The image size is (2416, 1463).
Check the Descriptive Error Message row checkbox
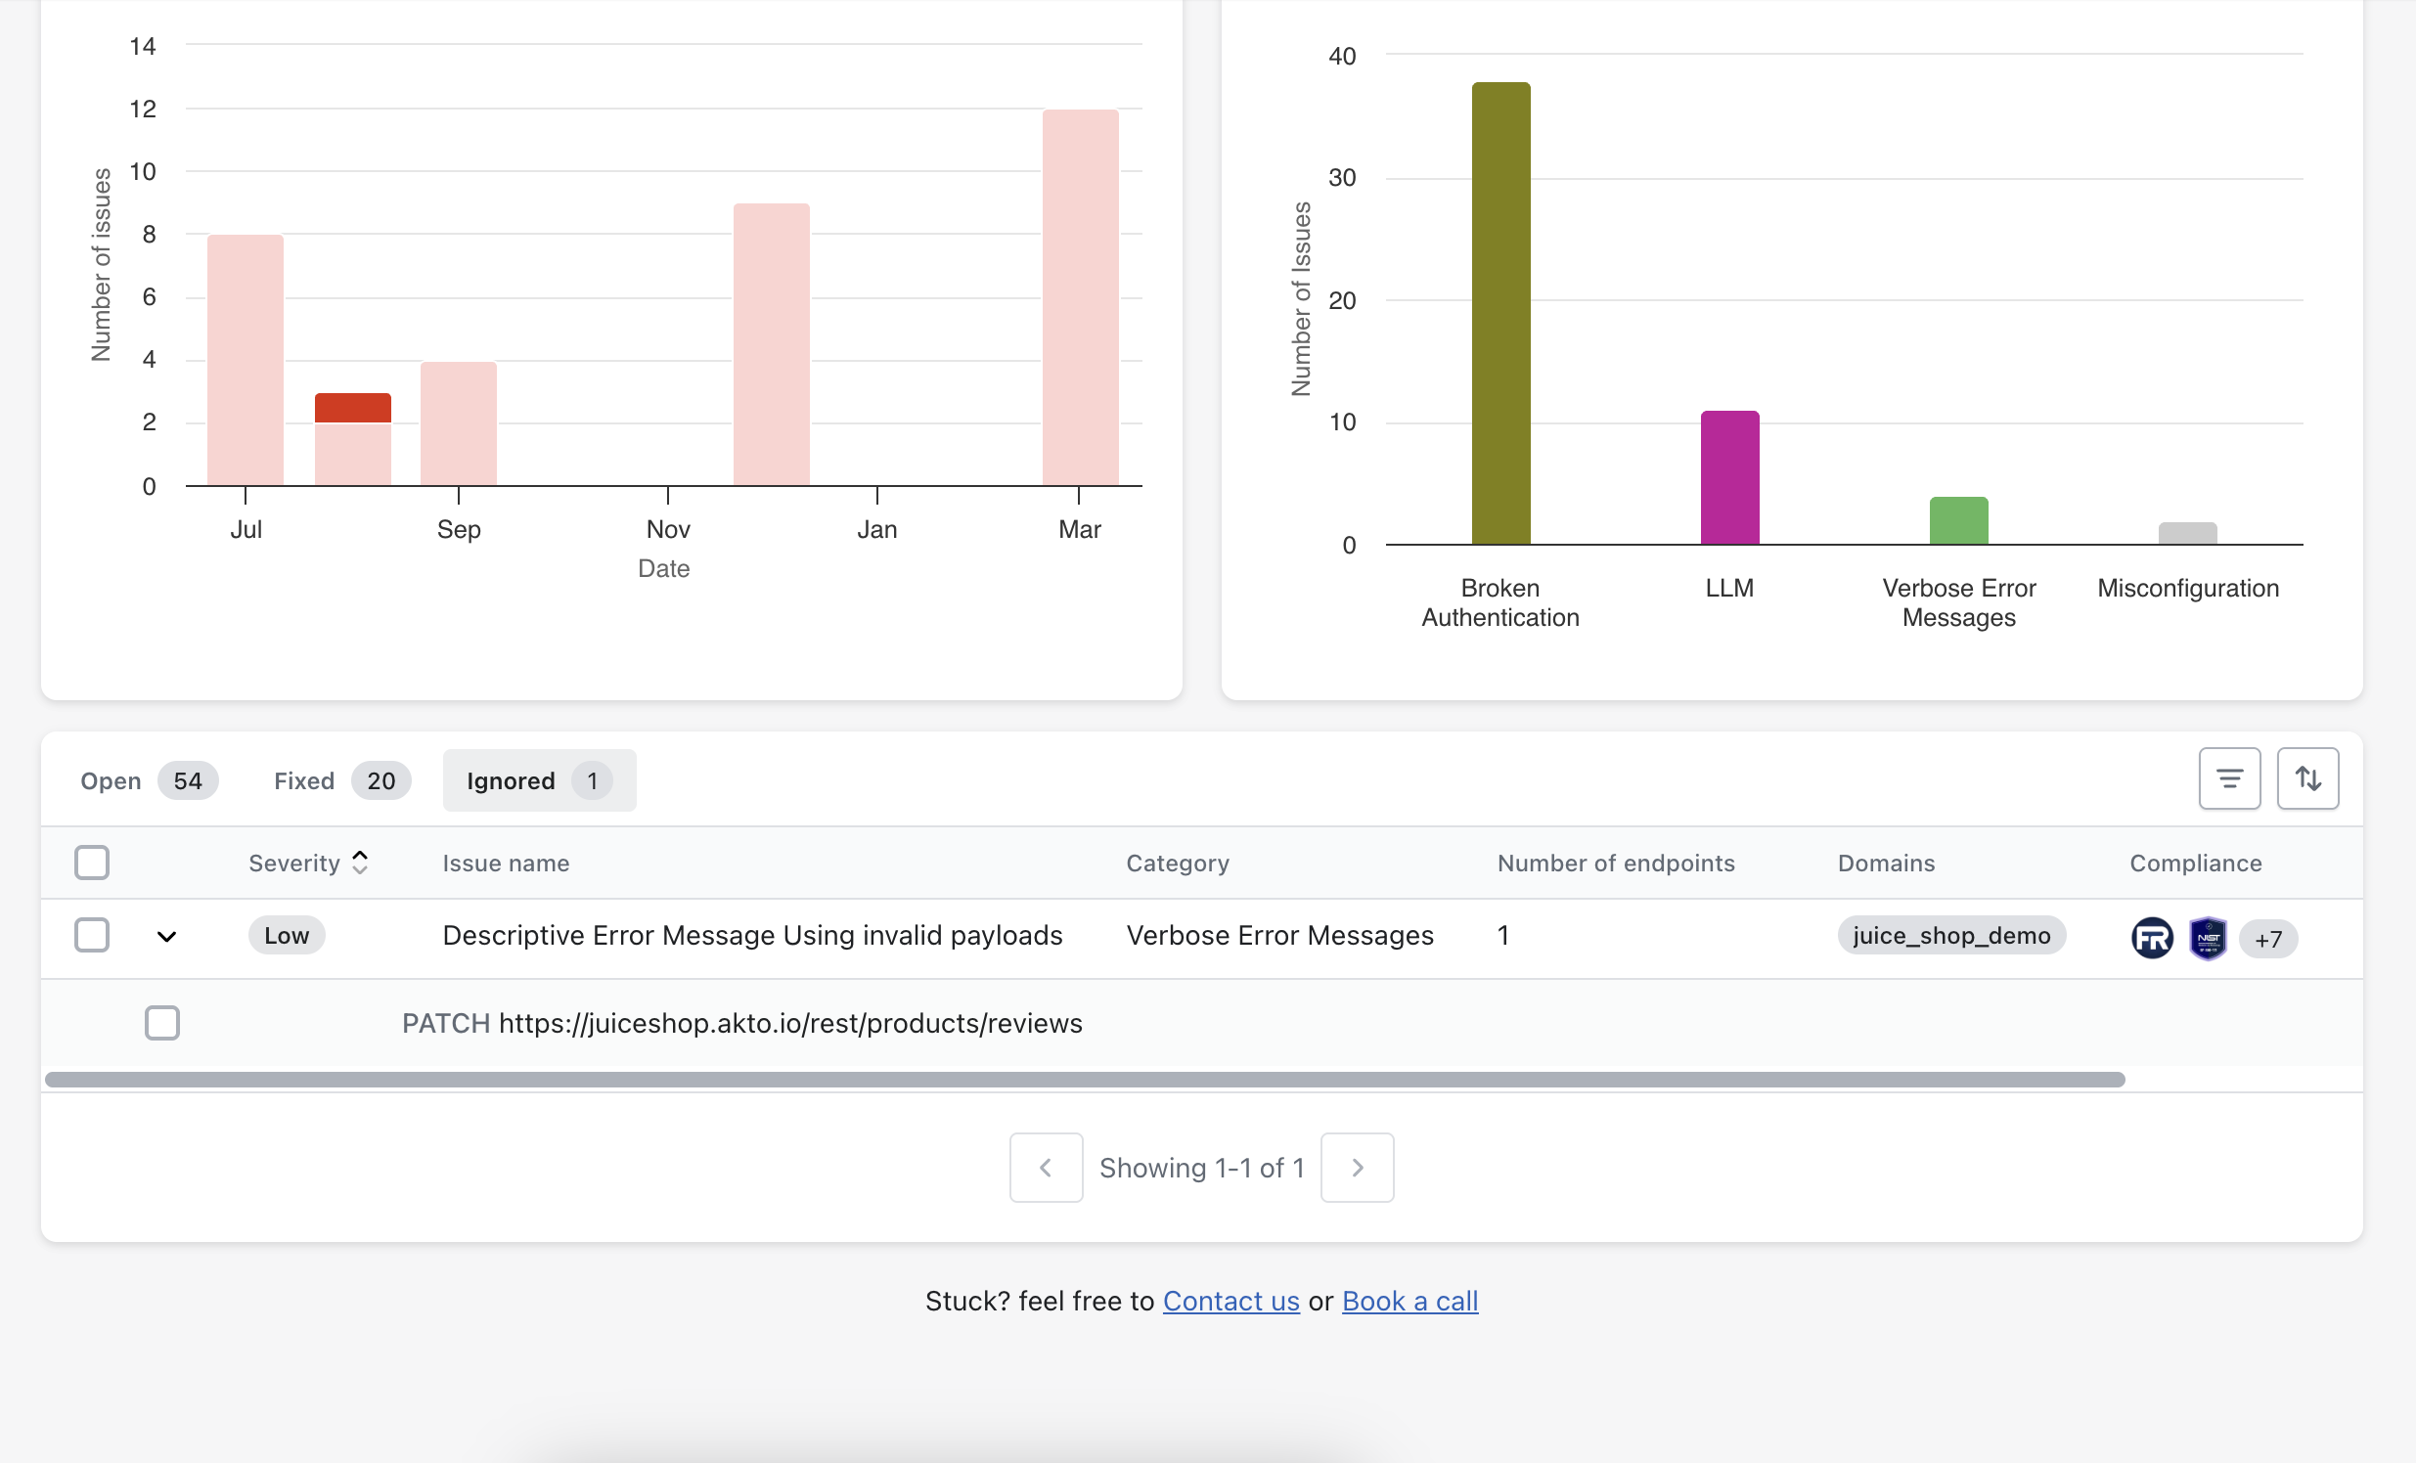coord(92,935)
